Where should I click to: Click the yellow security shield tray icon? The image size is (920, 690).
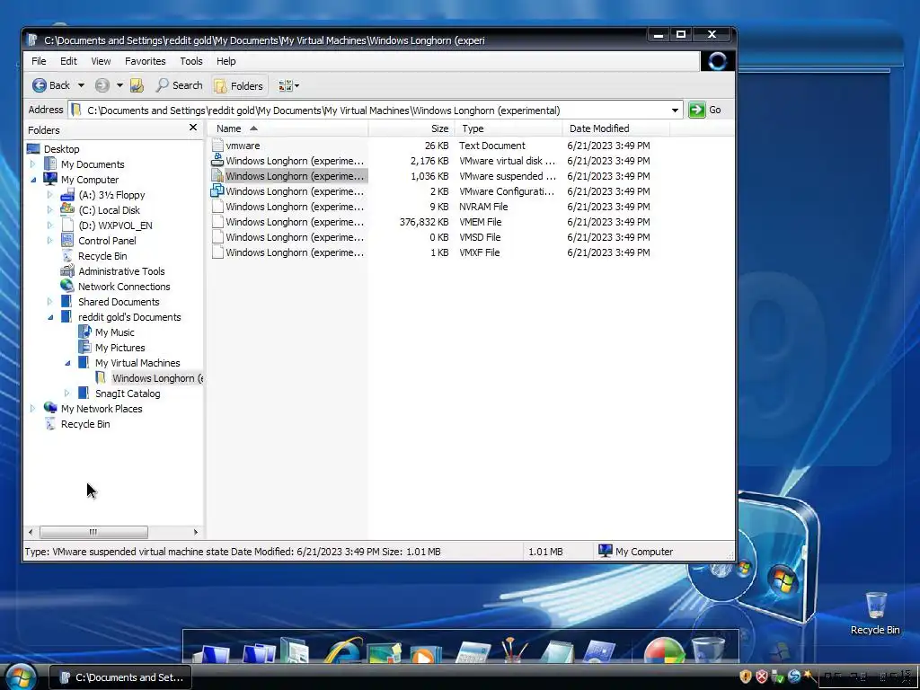point(745,677)
